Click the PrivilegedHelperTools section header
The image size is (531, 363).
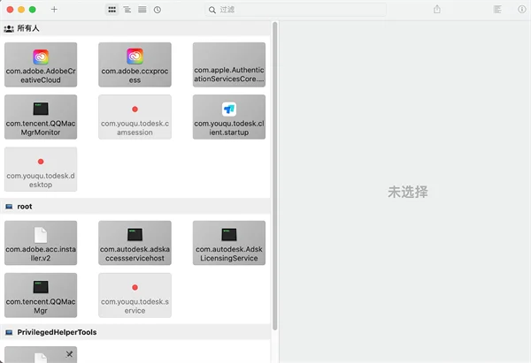(x=135, y=332)
